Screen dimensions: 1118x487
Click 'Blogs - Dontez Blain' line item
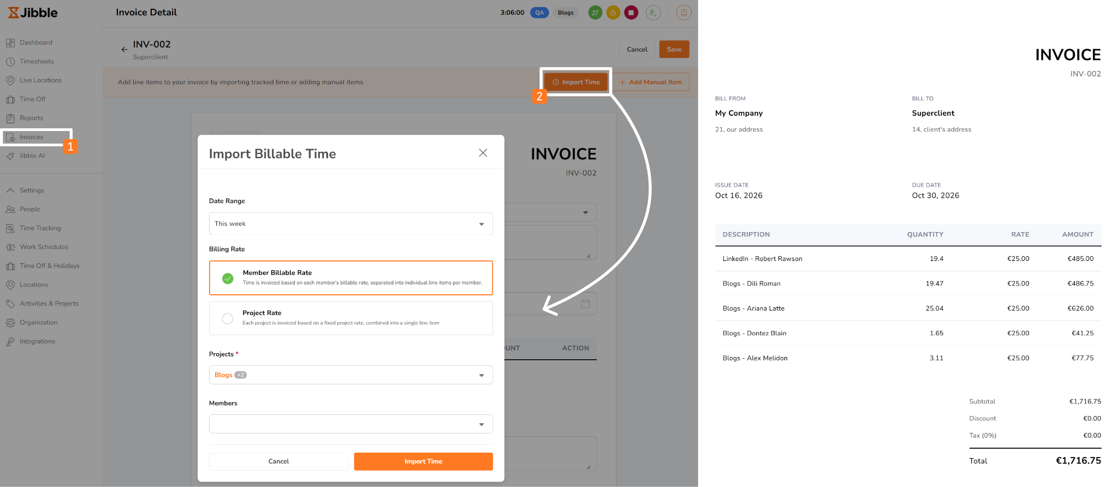[754, 334]
